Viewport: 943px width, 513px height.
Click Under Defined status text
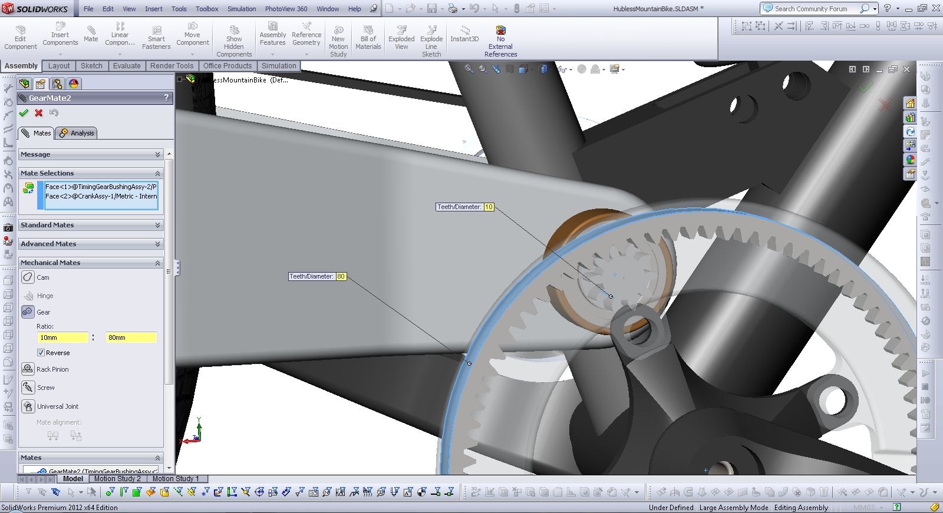671,508
